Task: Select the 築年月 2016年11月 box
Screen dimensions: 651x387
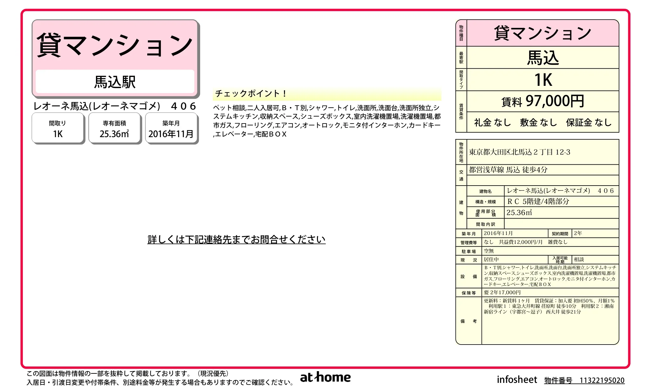Action: 171,128
